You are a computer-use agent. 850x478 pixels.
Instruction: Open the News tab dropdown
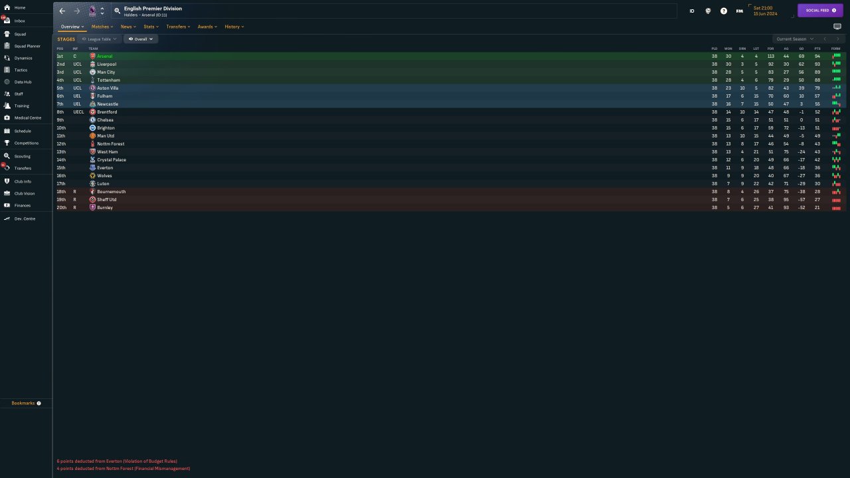(128, 27)
